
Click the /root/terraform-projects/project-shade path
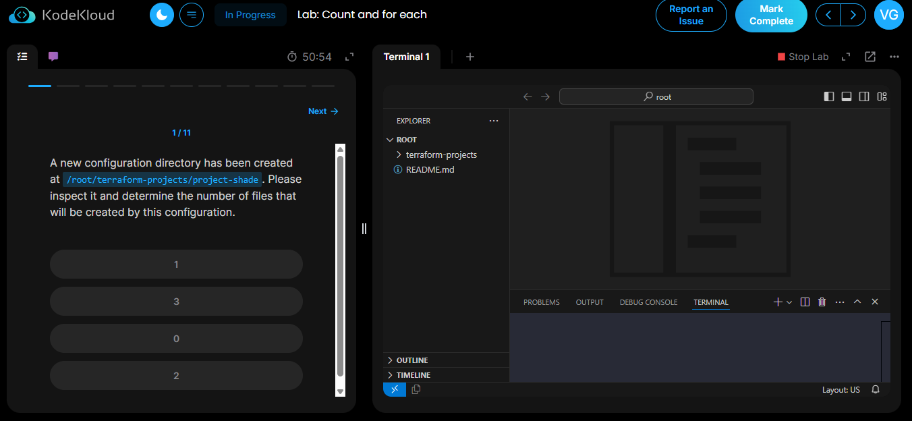(x=162, y=179)
